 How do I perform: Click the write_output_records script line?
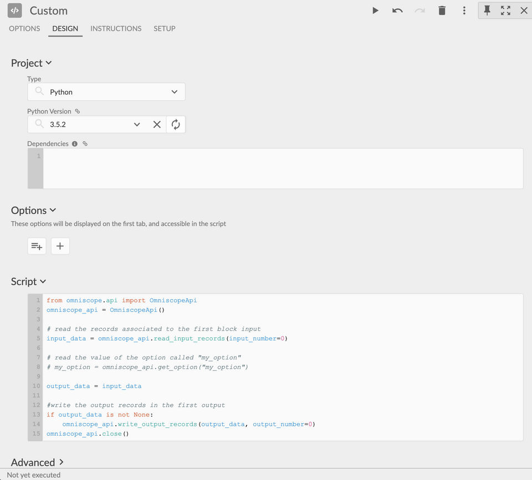tap(188, 425)
